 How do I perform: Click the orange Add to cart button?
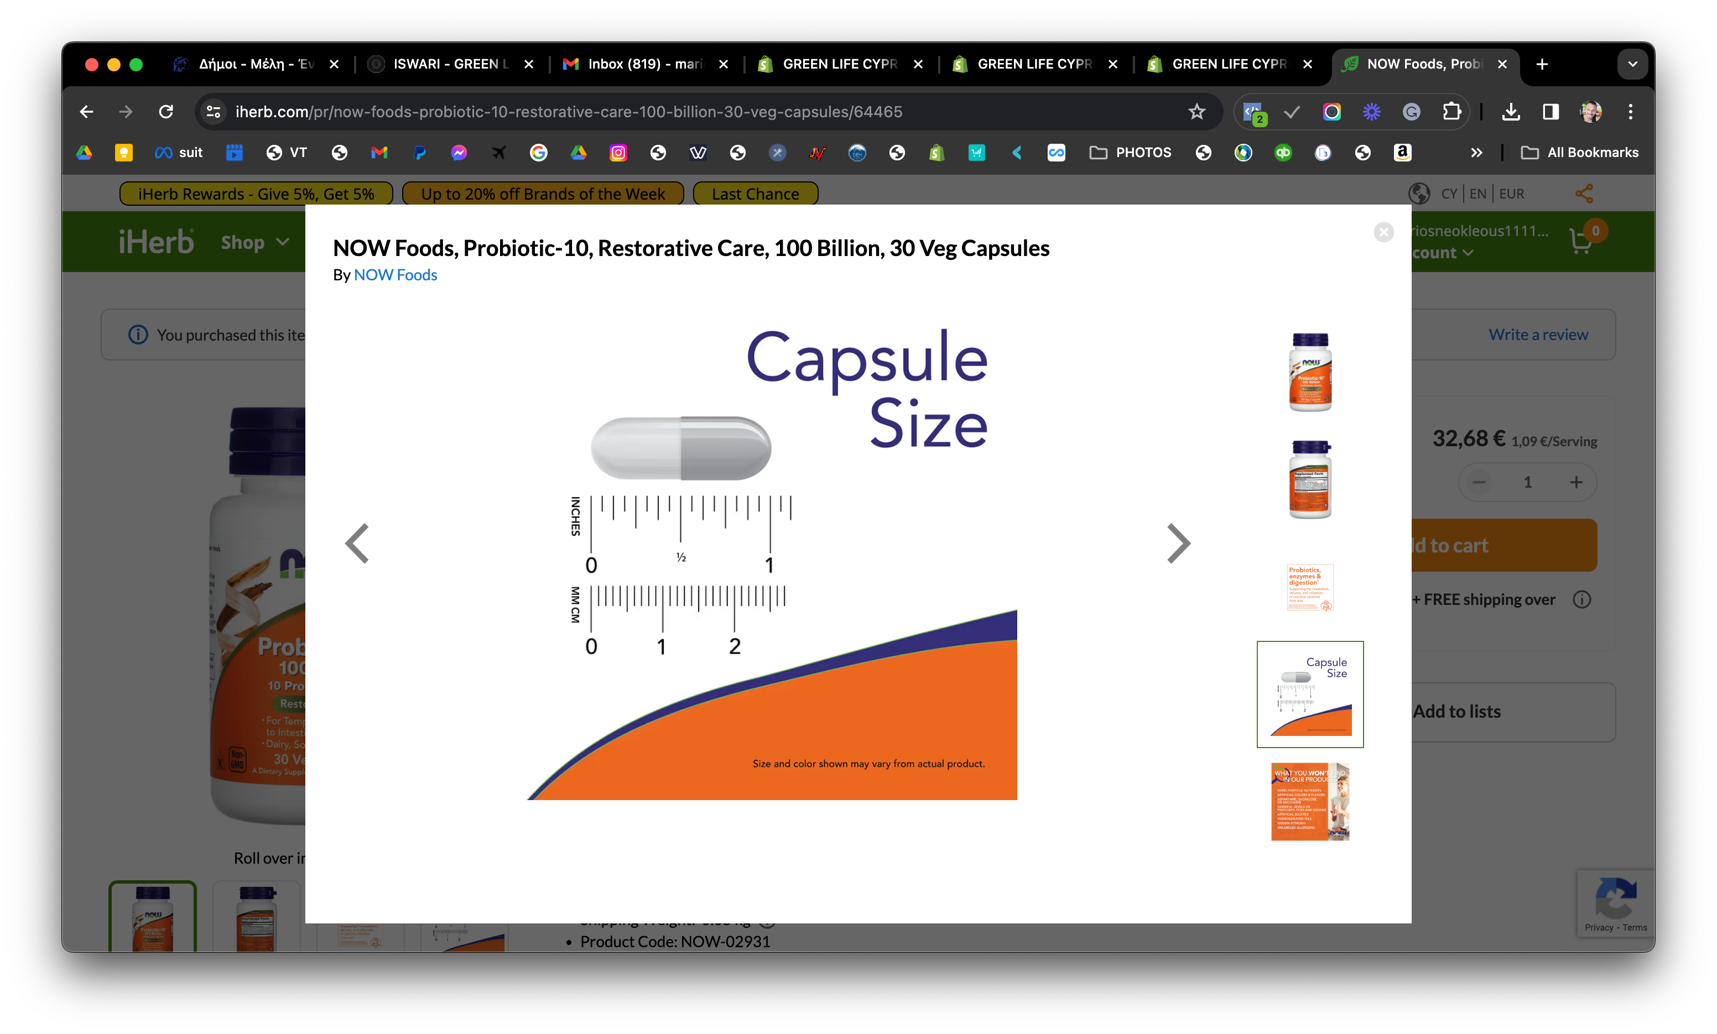pyautogui.click(x=1505, y=545)
